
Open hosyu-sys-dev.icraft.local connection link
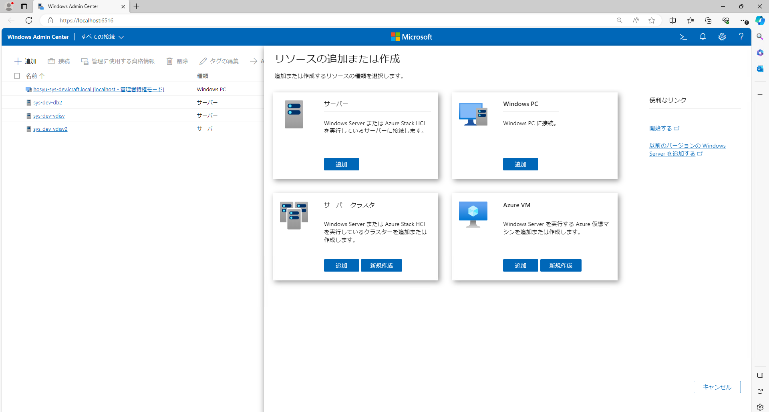pos(99,89)
